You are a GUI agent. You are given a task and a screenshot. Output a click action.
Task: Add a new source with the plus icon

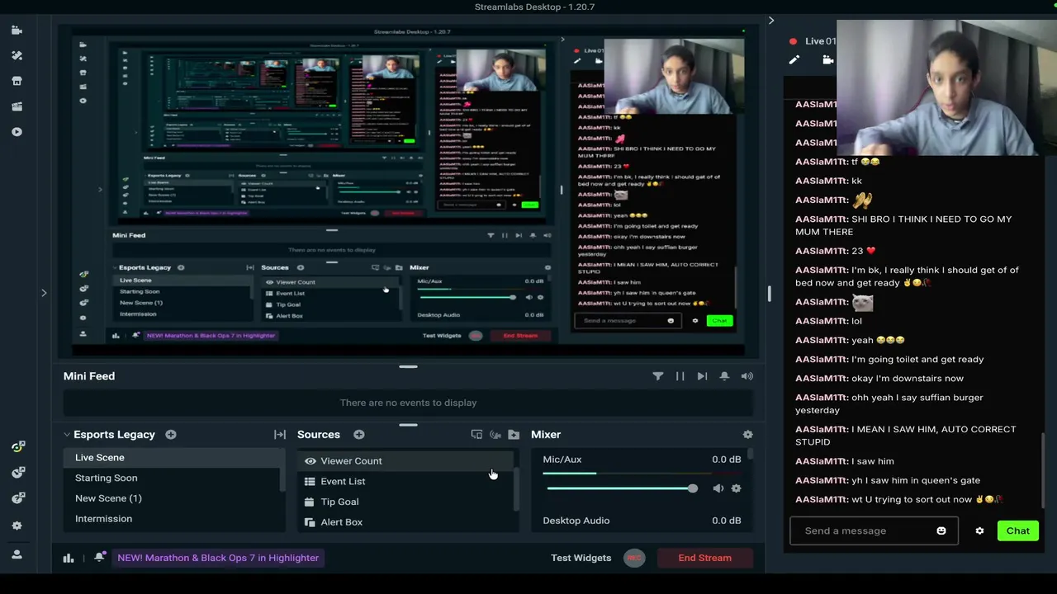click(358, 435)
